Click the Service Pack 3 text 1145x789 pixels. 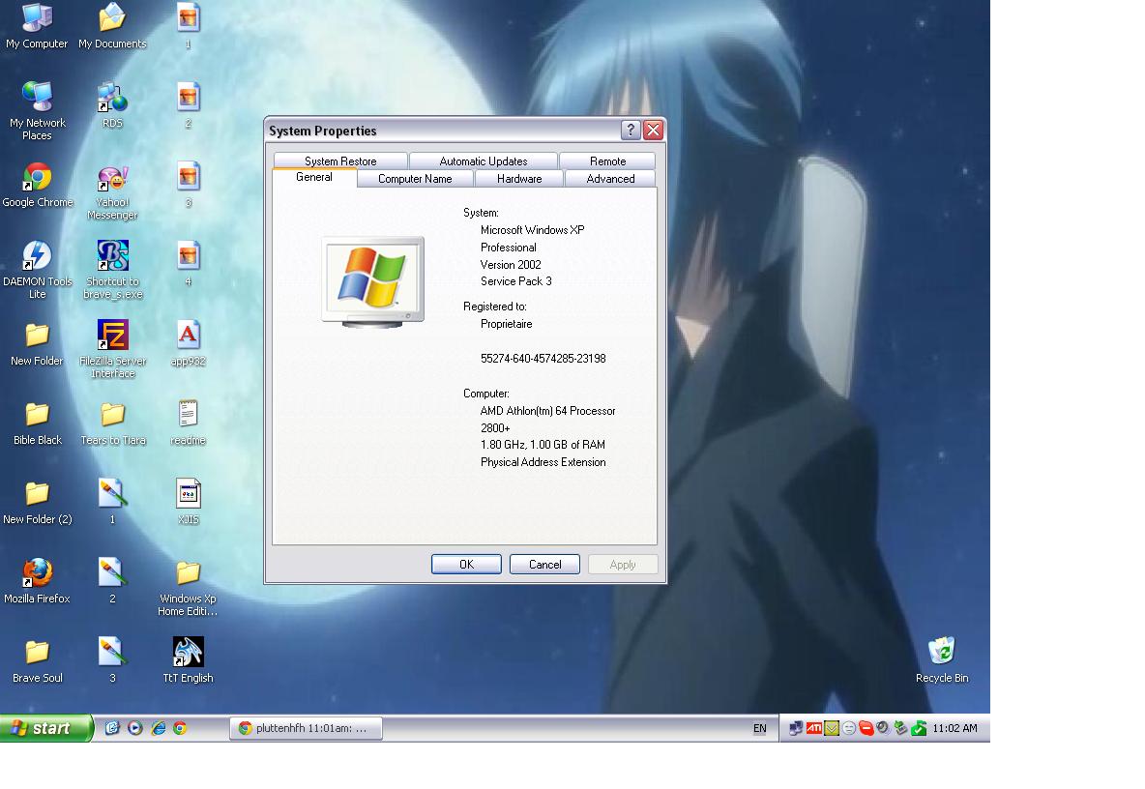(x=515, y=281)
